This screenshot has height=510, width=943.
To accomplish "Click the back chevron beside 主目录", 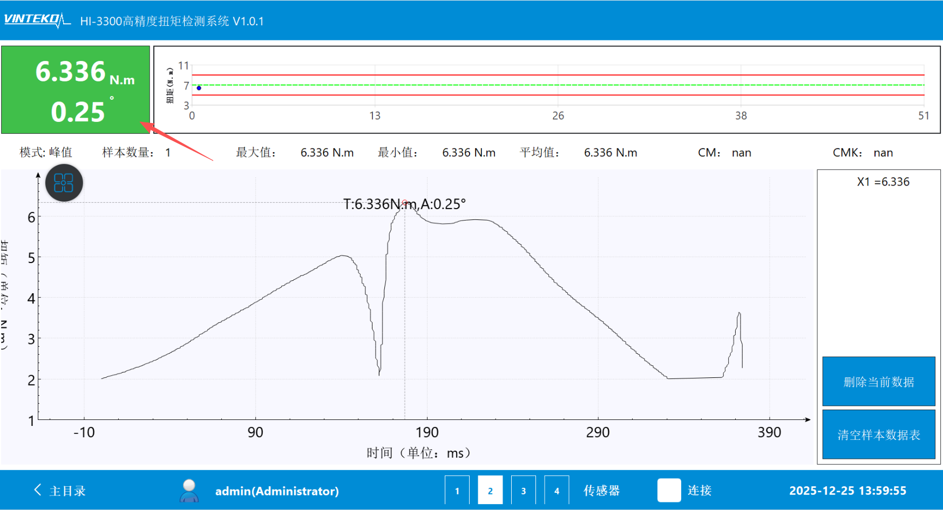I will 37,490.
